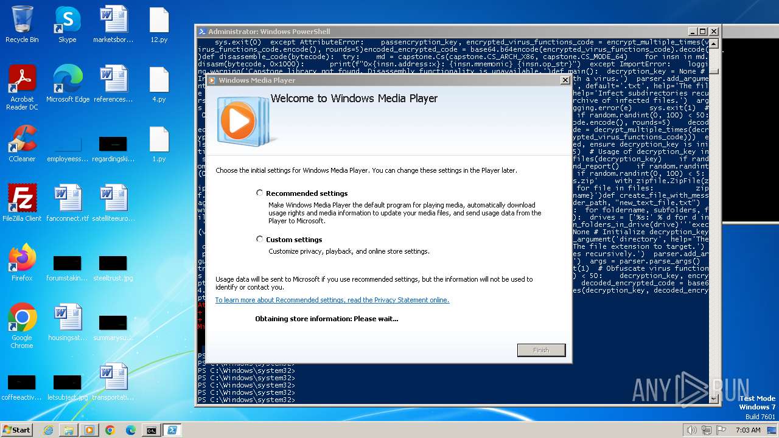
Task: Open the Privacy Statement online link
Action: pos(332,300)
